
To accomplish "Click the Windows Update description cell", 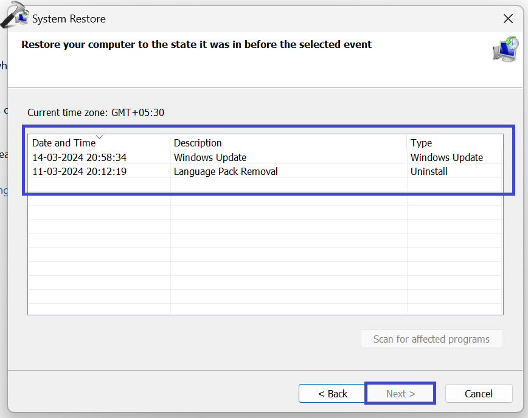I will (210, 157).
